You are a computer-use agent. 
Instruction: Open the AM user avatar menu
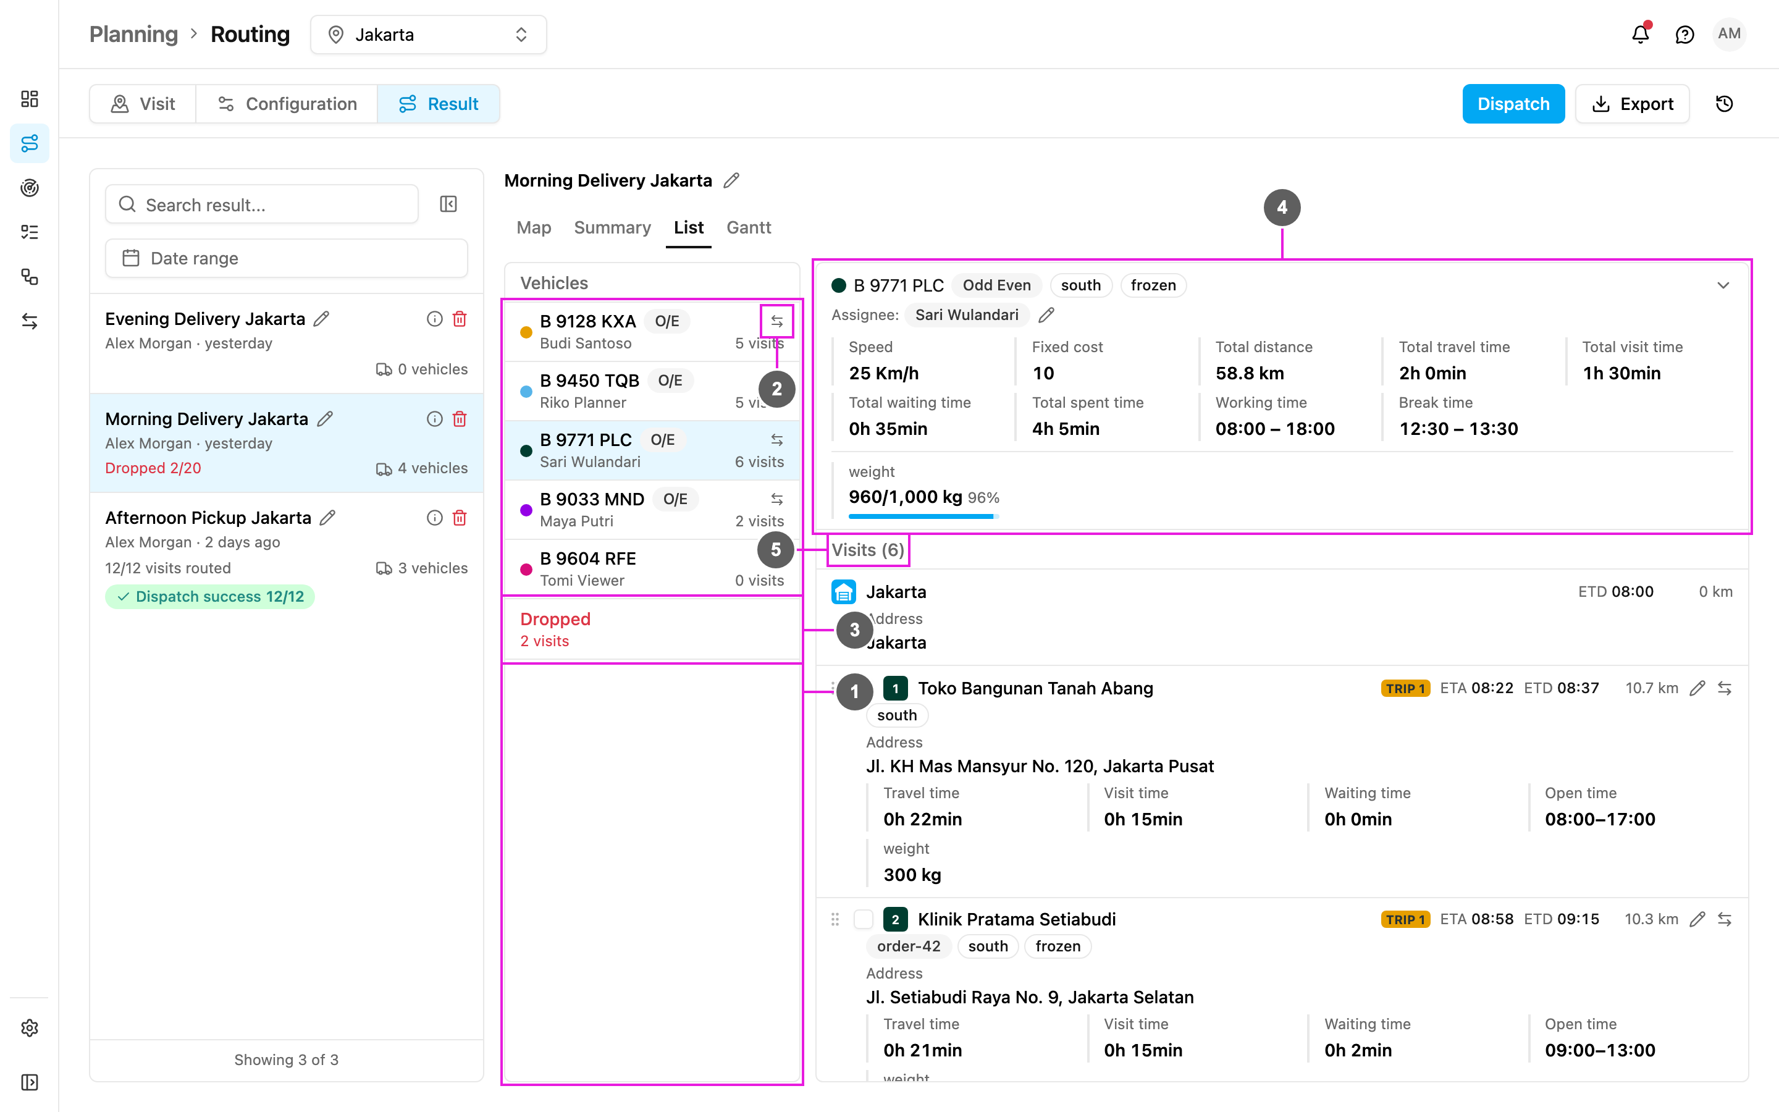[1729, 34]
